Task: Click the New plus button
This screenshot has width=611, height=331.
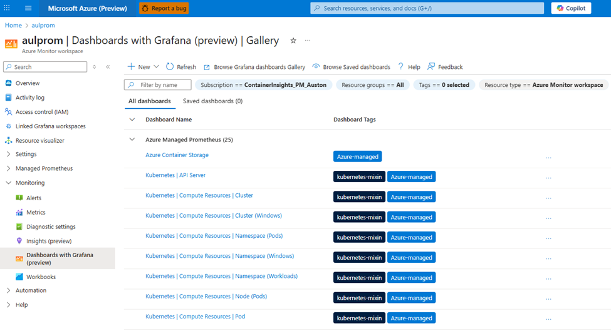Action: 138,67
